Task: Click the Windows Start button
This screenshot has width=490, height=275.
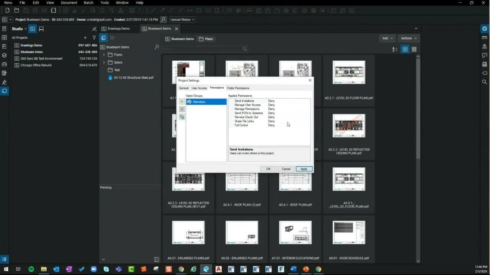Action: (6, 269)
